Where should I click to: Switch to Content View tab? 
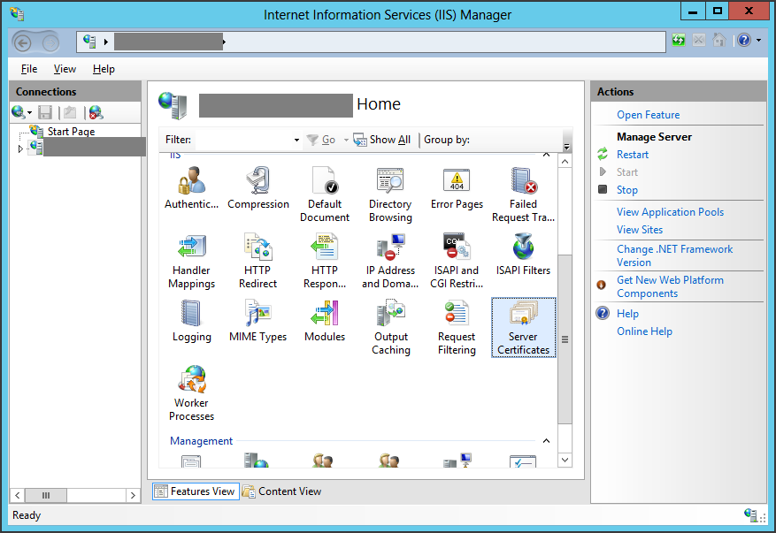(x=282, y=491)
